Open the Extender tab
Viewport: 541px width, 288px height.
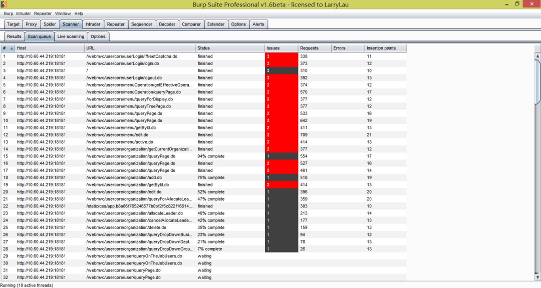215,24
